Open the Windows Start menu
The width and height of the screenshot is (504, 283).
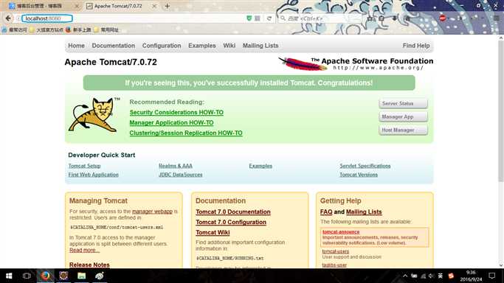click(x=9, y=276)
